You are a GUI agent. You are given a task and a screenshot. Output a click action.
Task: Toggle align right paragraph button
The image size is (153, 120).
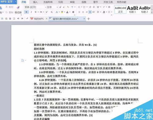coord(87,12)
